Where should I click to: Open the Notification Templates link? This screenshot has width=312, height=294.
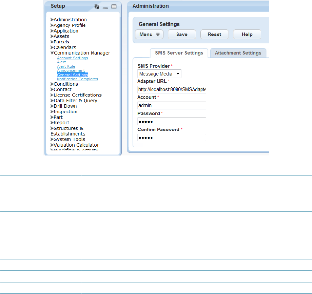pos(77,79)
